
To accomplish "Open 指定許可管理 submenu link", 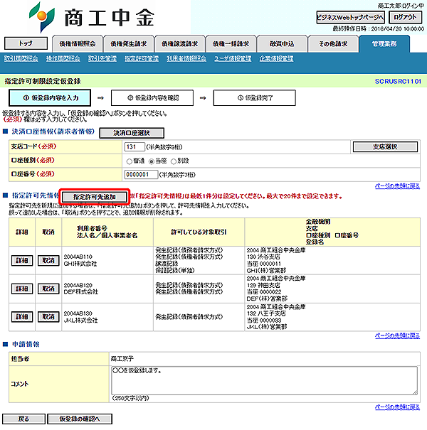I will click(142, 58).
